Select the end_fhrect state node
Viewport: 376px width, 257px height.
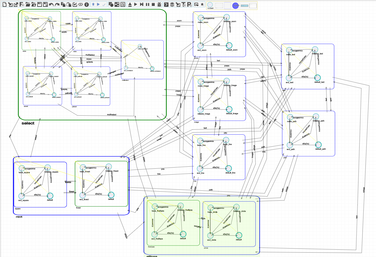click(83, 195)
